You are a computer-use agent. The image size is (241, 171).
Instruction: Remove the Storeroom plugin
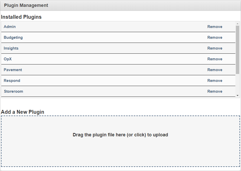[x=215, y=91]
